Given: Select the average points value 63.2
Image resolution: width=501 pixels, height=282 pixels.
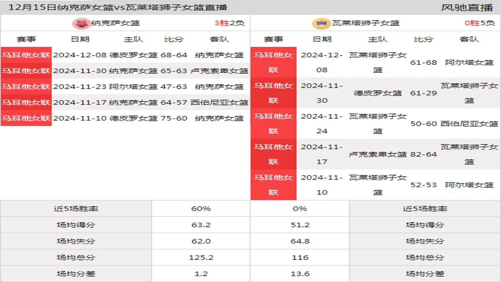Looking at the screenshot, I should (201, 225).
